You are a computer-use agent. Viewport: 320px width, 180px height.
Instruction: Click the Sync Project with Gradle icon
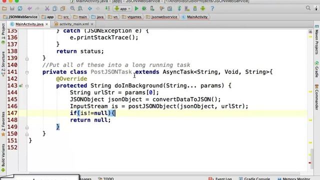pos(179,8)
